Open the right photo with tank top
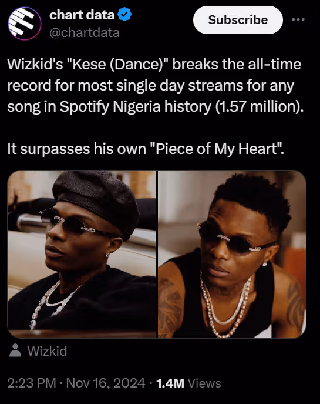This screenshot has width=320, height=404. 232,254
